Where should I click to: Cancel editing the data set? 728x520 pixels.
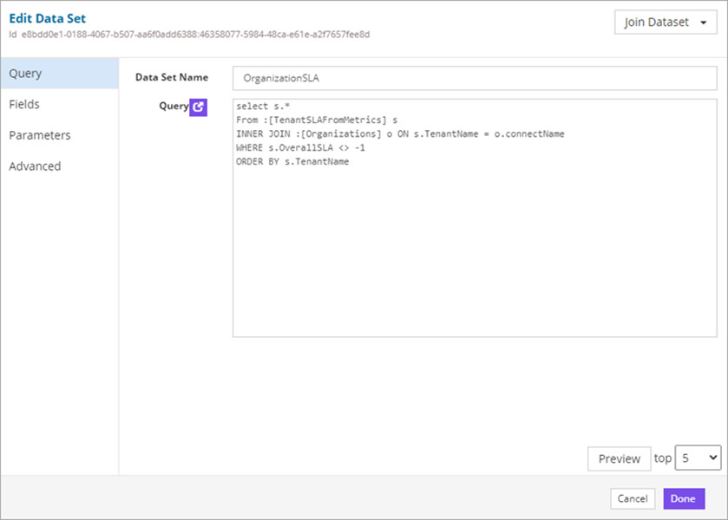tap(632, 498)
